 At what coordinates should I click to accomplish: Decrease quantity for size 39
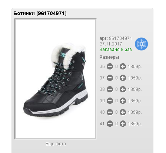tap(110, 101)
